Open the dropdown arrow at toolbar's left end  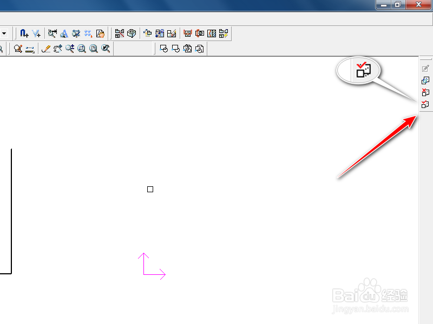pyautogui.click(x=4, y=33)
